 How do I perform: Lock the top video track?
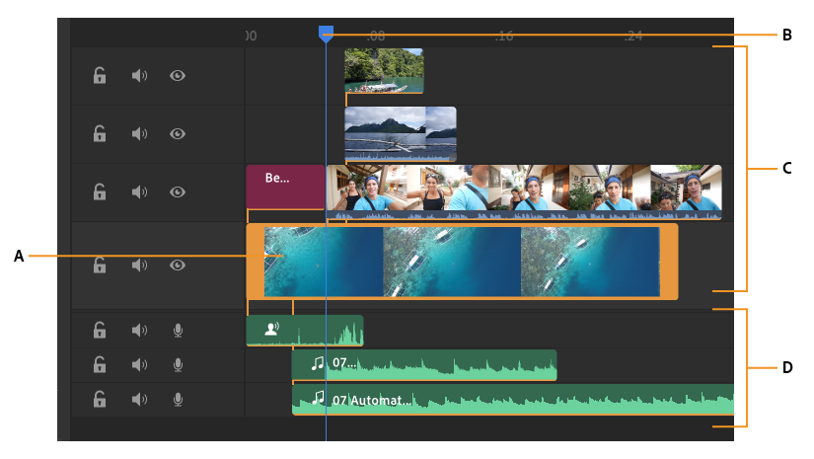point(99,76)
